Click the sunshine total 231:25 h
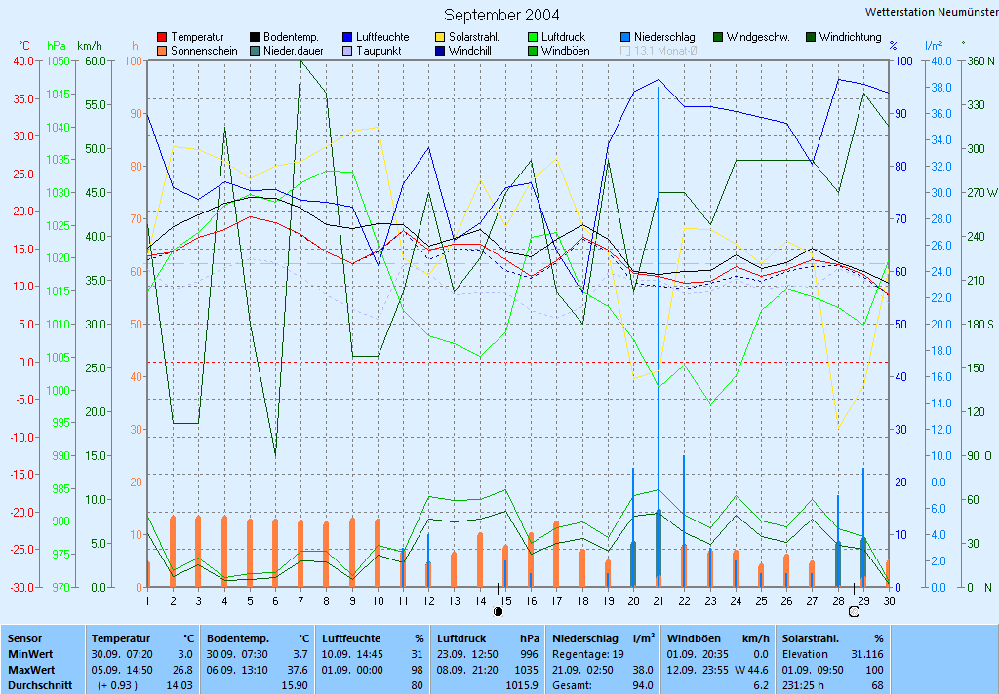 pyautogui.click(x=803, y=686)
